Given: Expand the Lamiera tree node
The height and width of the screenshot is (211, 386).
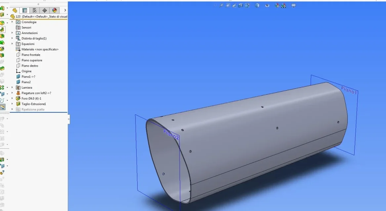Looking at the screenshot, I should pos(12,87).
